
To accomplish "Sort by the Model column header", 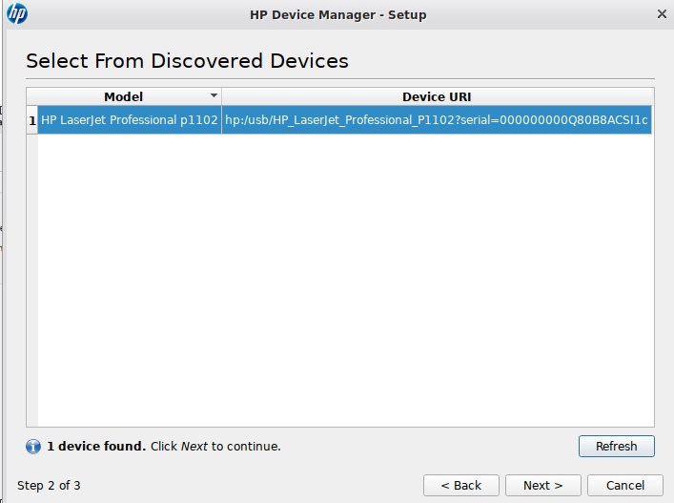I will click(x=124, y=96).
